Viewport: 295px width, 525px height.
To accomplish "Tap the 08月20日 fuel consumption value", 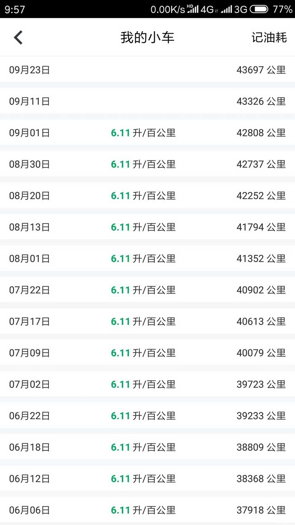I will (143, 196).
